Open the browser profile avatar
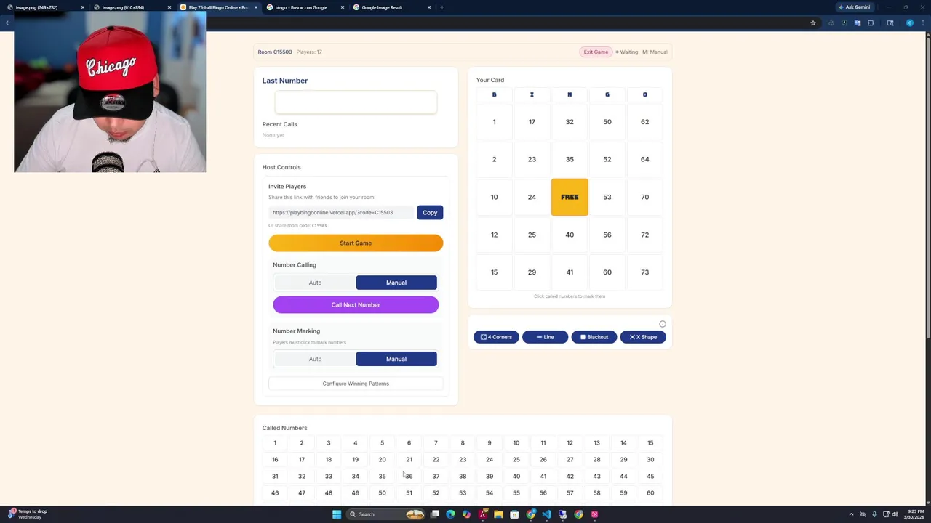931x523 pixels. point(910,23)
